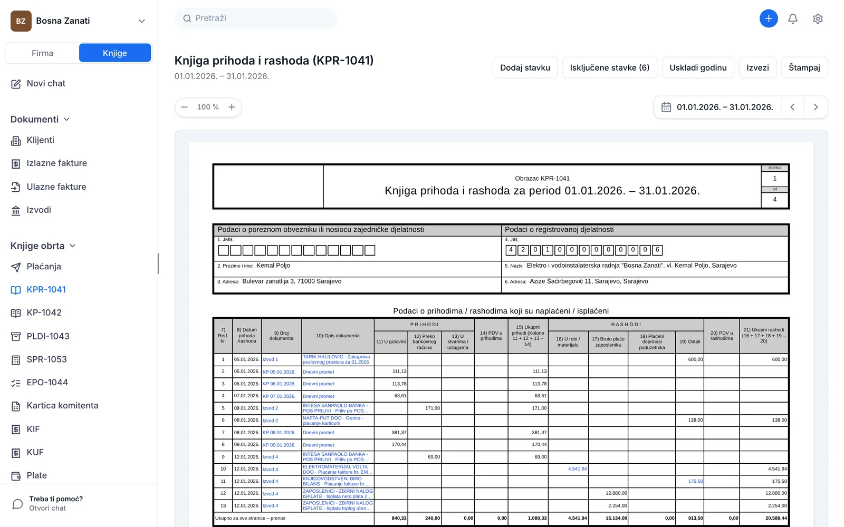Open the KP 05.01.2026. document link
The width and height of the screenshot is (844, 527).
point(279,372)
